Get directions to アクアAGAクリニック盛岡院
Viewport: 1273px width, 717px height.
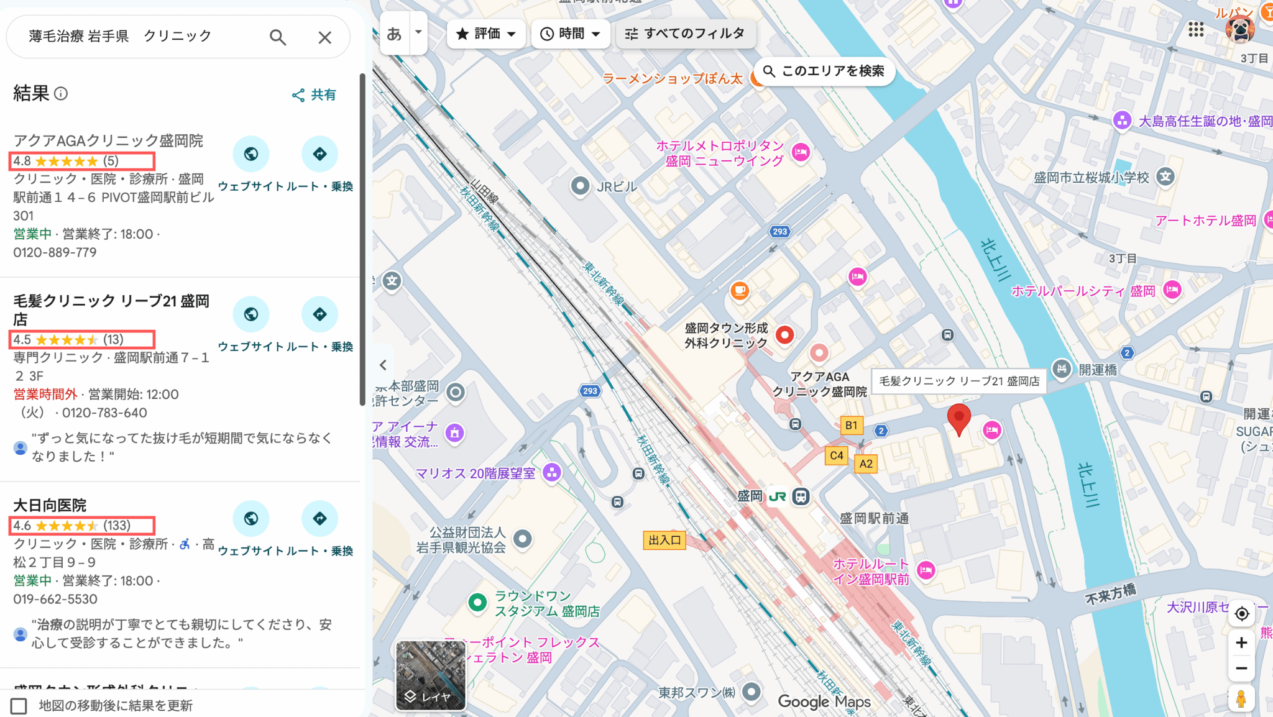pyautogui.click(x=319, y=154)
